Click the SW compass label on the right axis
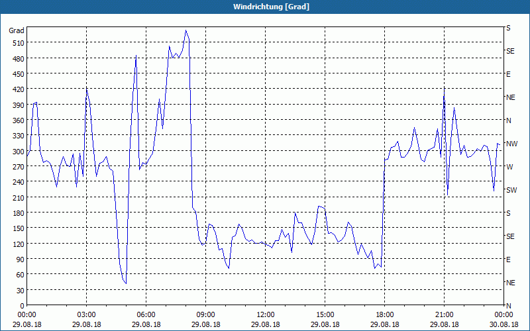530x331 pixels. [511, 190]
